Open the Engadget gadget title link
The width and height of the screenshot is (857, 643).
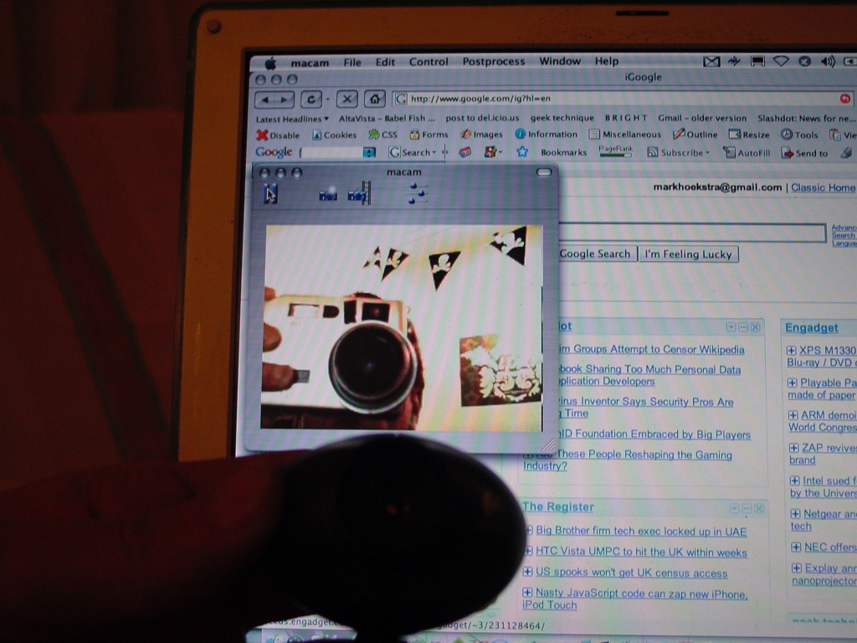[811, 327]
